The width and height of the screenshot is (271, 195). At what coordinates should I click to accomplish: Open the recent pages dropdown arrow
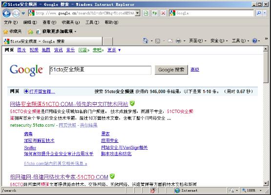[x=23, y=13]
